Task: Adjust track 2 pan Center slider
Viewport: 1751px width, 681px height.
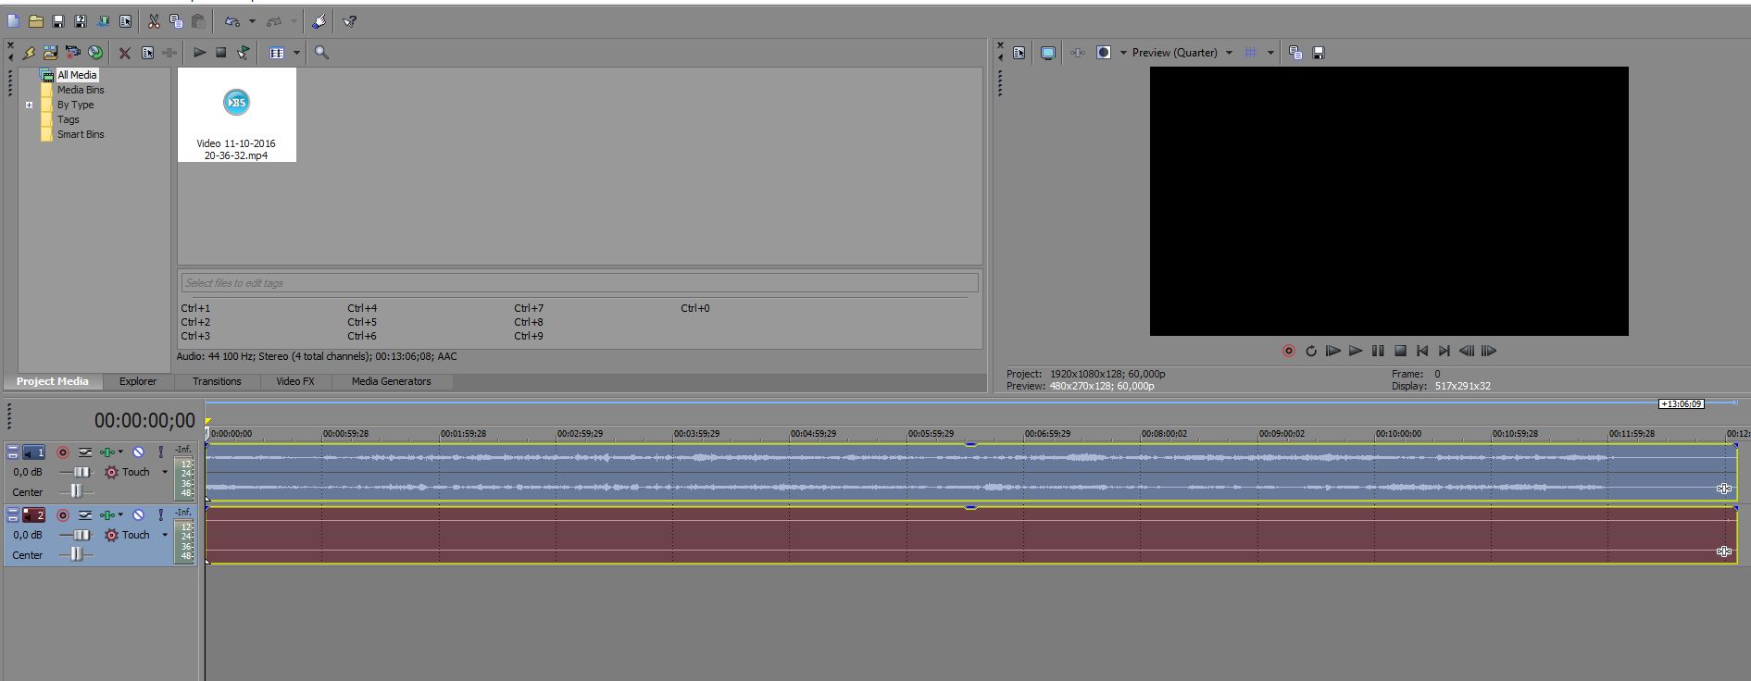Action: [x=76, y=554]
